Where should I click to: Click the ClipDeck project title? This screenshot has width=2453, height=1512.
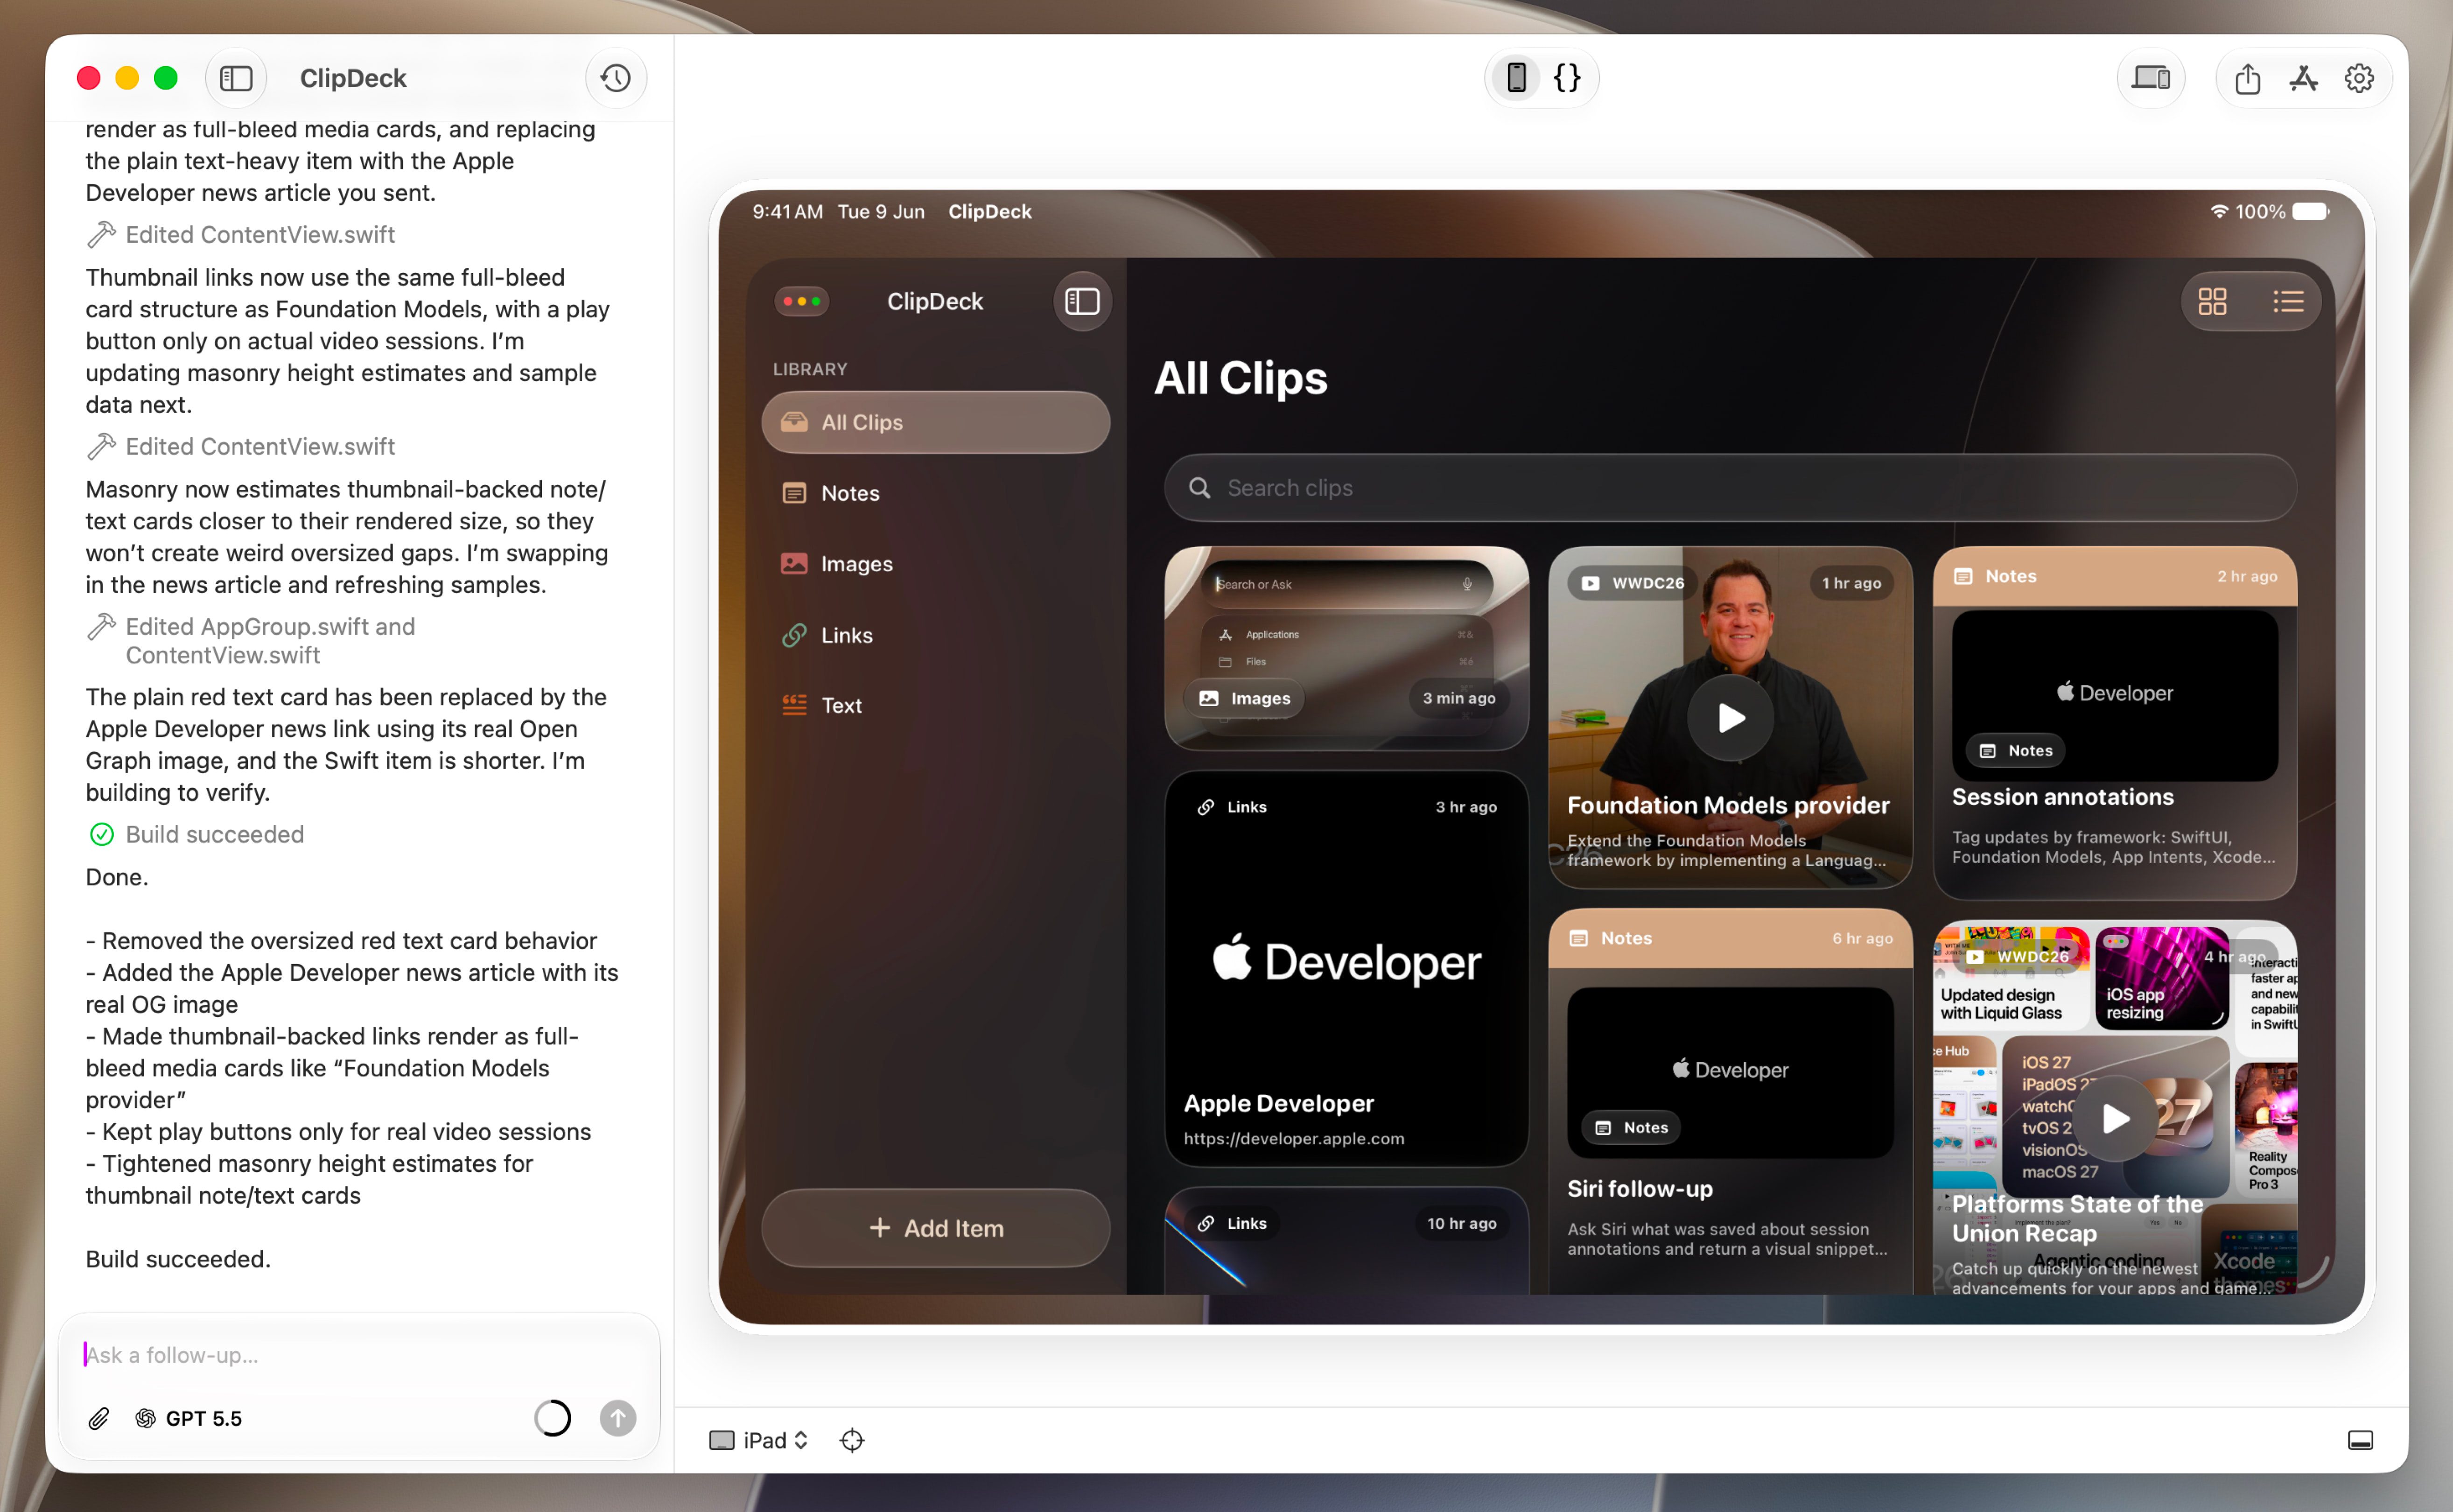tap(353, 78)
